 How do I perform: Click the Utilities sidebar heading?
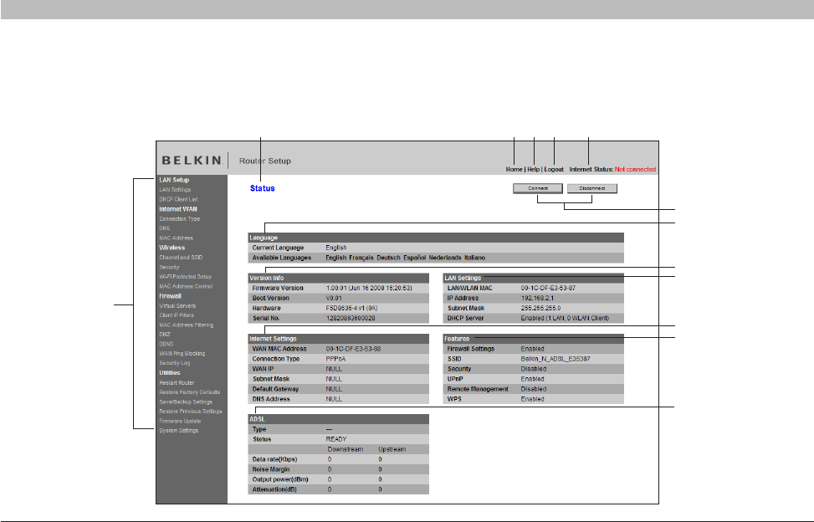[169, 373]
